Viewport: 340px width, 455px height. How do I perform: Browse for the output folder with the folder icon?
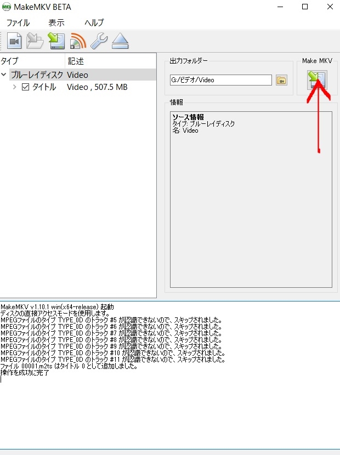point(281,80)
